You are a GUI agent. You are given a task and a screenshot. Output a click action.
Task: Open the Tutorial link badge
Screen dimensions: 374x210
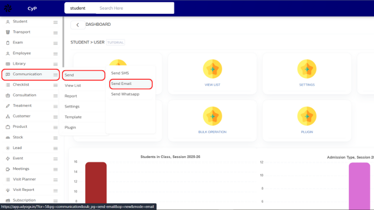(115, 42)
